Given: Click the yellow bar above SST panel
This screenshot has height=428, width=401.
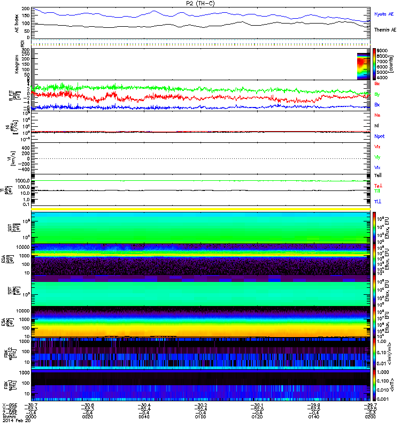Looking at the screenshot, I should pos(201,209).
